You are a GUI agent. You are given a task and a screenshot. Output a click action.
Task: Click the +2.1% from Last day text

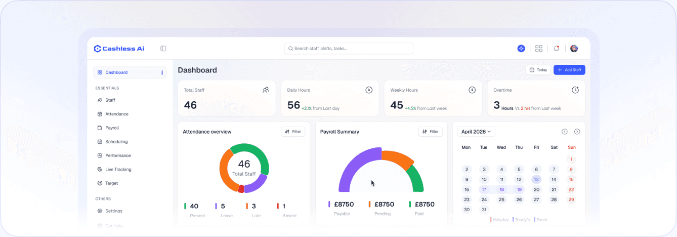[320, 108]
